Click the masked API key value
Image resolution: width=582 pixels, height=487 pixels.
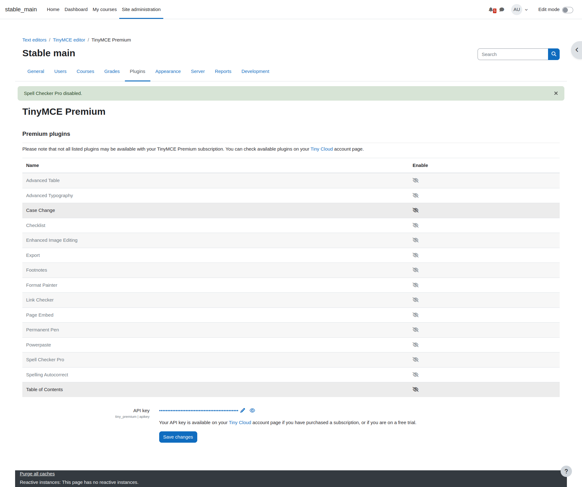[199, 411]
